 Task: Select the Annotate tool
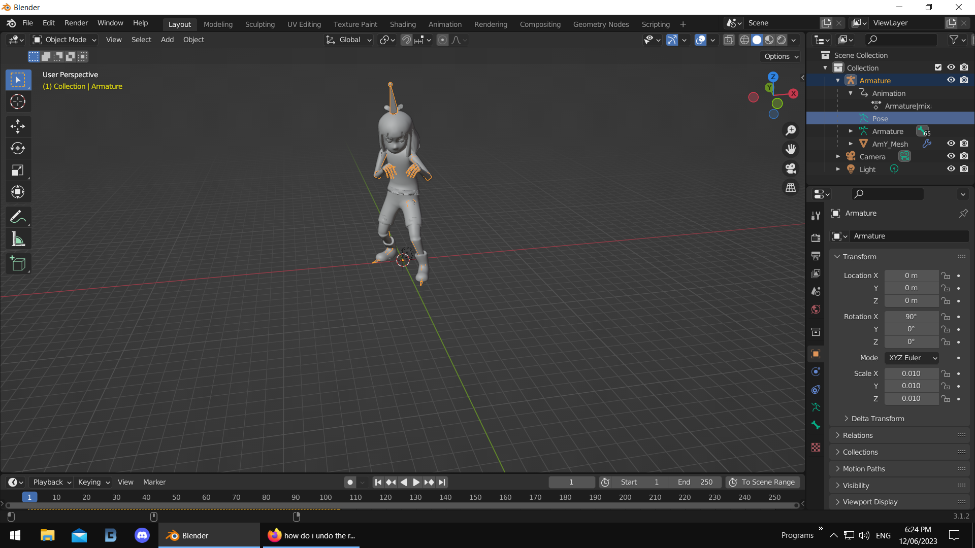[18, 217]
